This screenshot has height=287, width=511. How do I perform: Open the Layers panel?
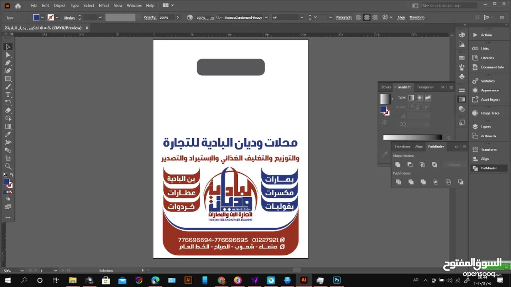point(486,127)
